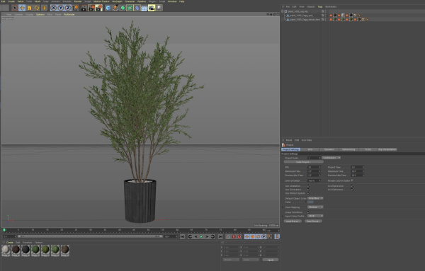Render to Picture Viewer icon
Screen dimensions: 425x271
(x=91, y=8)
